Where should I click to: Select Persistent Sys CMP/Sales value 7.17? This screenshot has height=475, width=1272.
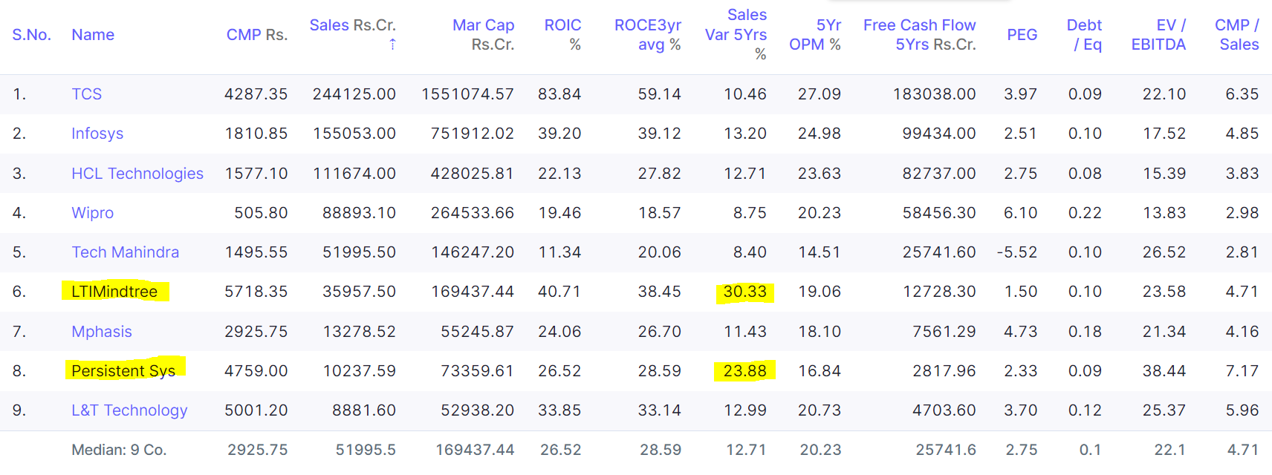pyautogui.click(x=1242, y=371)
